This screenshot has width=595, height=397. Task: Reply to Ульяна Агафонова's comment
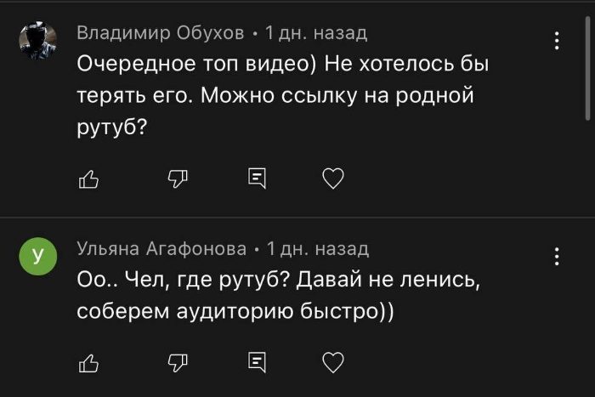tap(255, 362)
